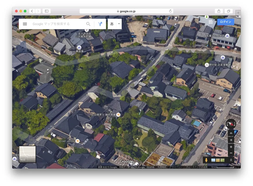Click the search magnifier icon
The image size is (253, 186).
(x=88, y=24)
